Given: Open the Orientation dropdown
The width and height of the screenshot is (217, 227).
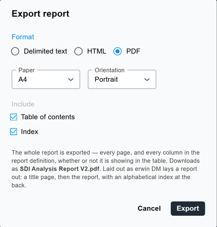Looking at the screenshot, I should 122,79.
